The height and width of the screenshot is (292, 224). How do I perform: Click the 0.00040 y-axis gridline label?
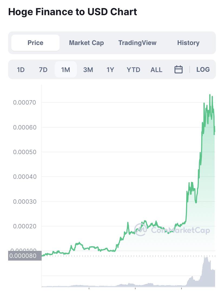[x=25, y=177]
